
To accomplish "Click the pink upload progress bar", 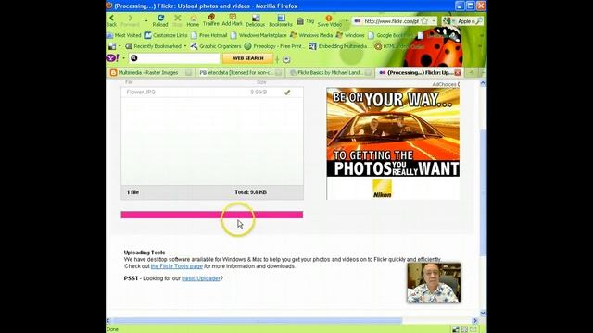I will pyautogui.click(x=212, y=215).
